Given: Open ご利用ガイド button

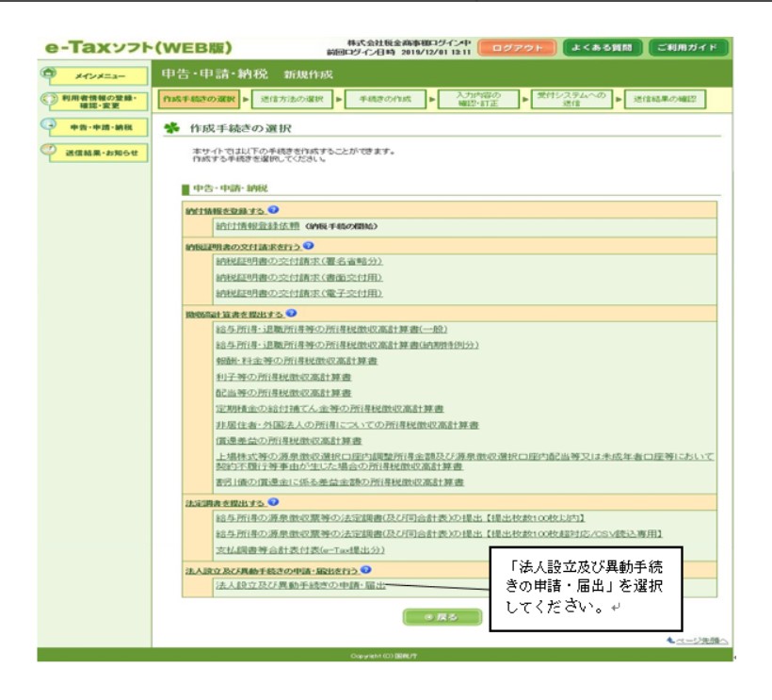Looking at the screenshot, I should (688, 48).
